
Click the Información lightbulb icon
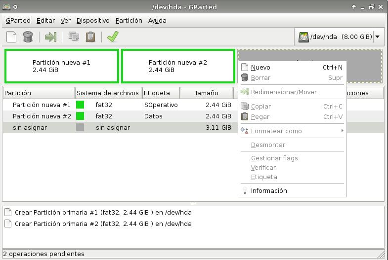(x=244, y=191)
